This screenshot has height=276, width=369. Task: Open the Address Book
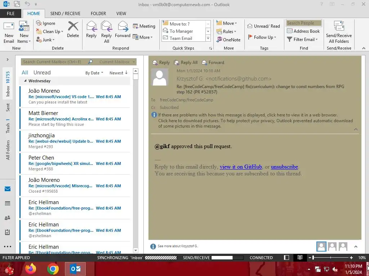tap(303, 31)
